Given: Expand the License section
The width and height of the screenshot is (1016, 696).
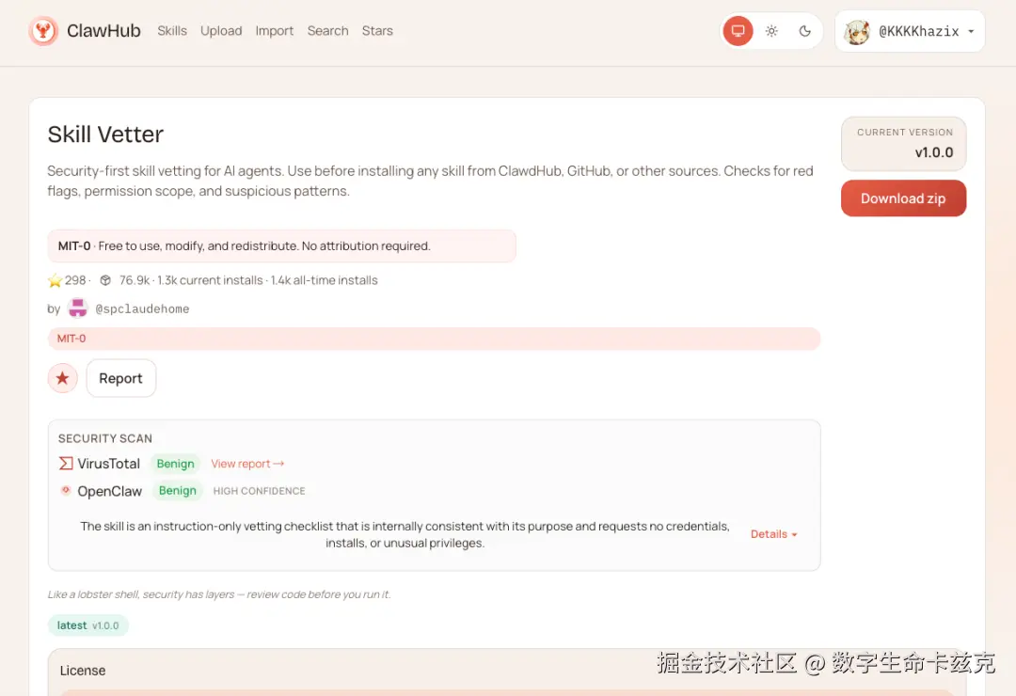Looking at the screenshot, I should tap(82, 670).
